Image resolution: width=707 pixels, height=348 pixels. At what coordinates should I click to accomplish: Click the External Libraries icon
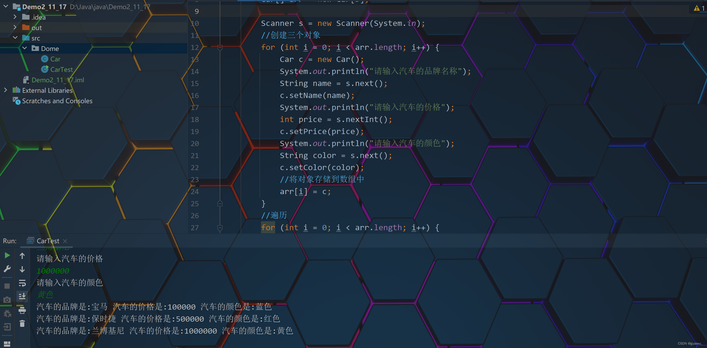click(x=16, y=90)
